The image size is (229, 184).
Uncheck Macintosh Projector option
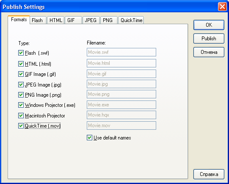click(21, 116)
